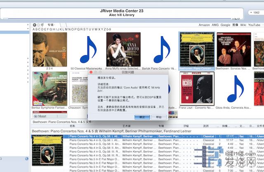Click the red close dot on the error dialog
Screen dimensions: 264x172
[92, 72]
